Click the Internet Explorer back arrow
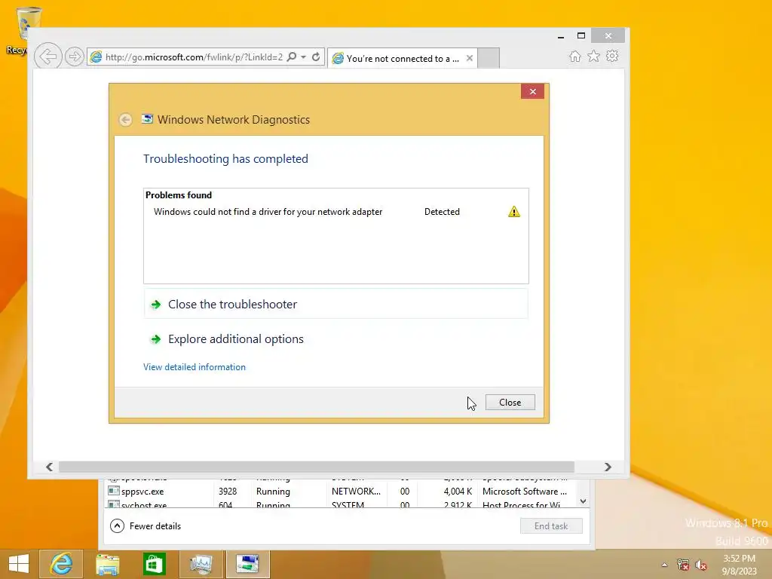The width and height of the screenshot is (772, 579). tap(48, 57)
